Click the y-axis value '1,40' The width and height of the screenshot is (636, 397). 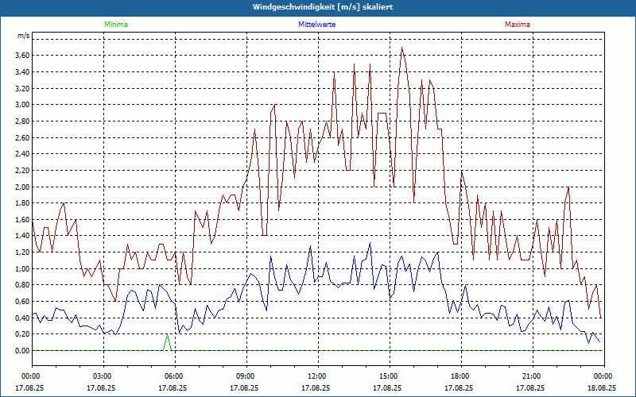[22, 236]
